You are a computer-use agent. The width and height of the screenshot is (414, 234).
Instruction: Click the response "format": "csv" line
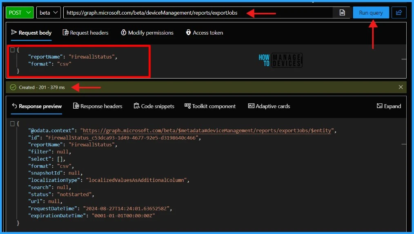pos(51,166)
